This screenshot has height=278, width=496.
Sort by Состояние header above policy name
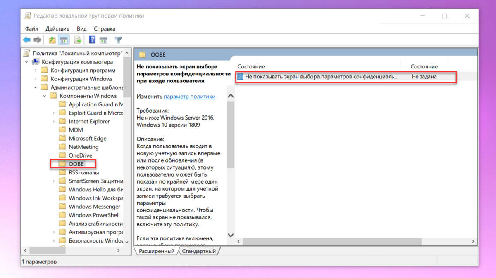(x=251, y=66)
